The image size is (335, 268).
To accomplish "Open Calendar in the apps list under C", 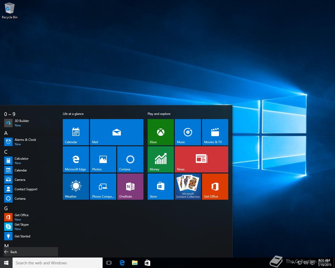I will (31, 170).
